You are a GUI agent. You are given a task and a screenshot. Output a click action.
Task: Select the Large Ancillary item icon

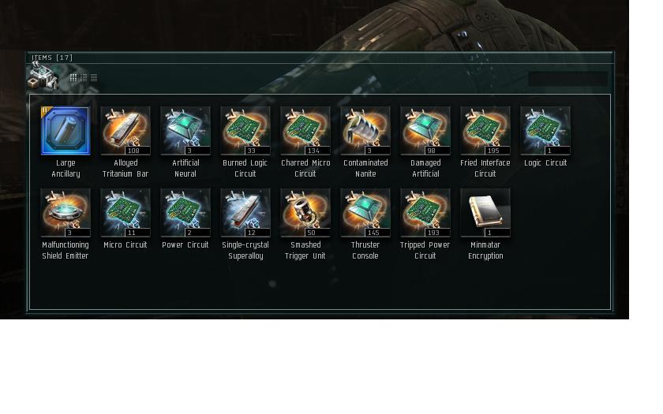coord(66,131)
